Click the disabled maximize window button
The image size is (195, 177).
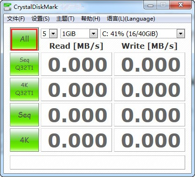163,5
